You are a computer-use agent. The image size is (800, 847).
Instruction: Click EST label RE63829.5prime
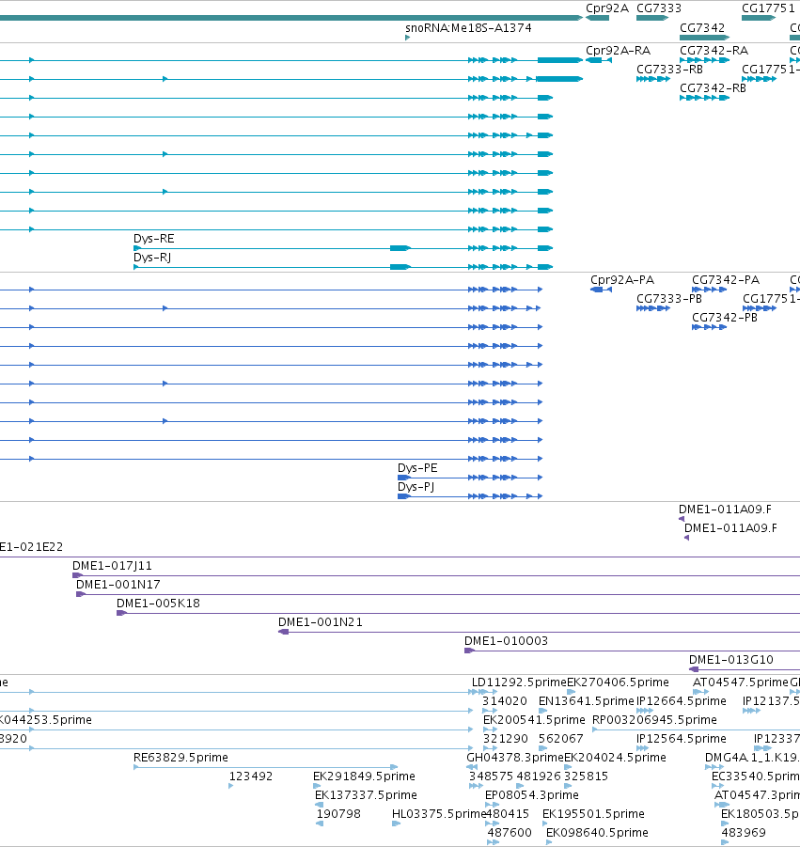pyautogui.click(x=180, y=758)
